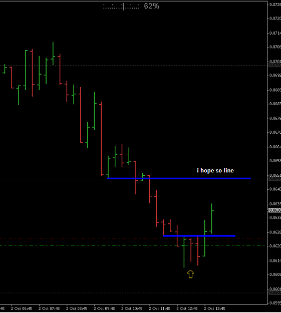Click the 0.8595 price scale label
The height and width of the screenshot is (313, 281).
(275, 303)
